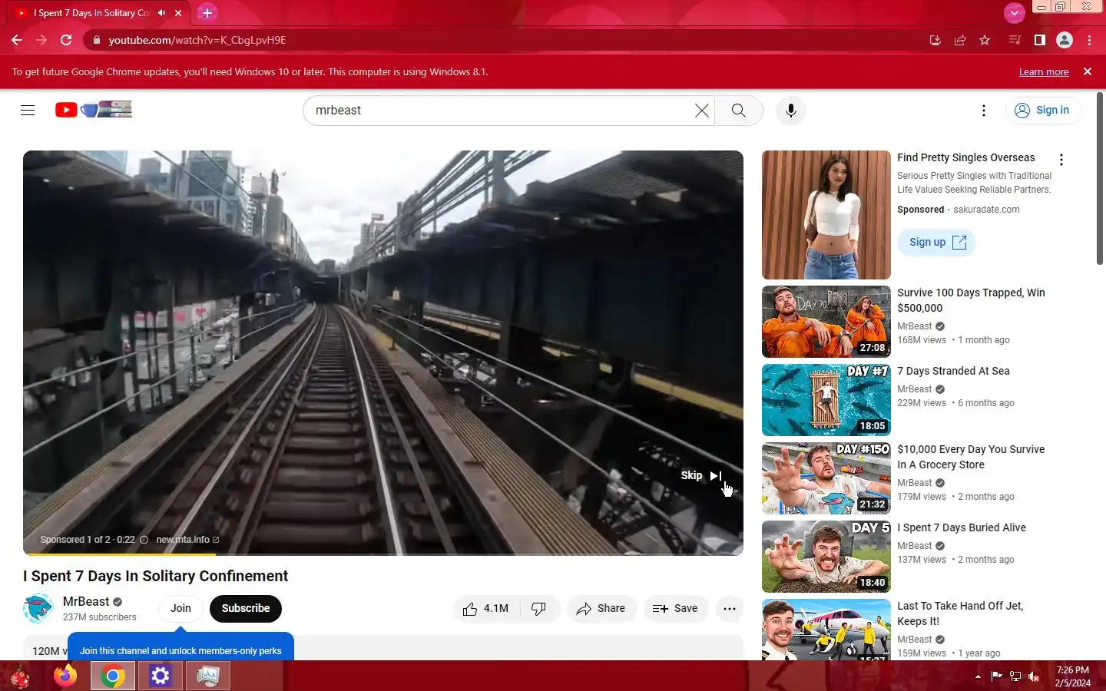
Task: Sign in to YouTube
Action: click(1042, 111)
